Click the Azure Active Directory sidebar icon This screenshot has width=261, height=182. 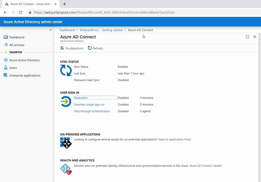click(6, 60)
